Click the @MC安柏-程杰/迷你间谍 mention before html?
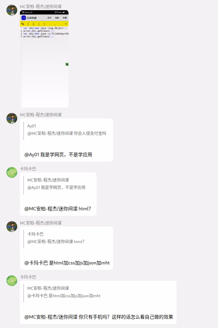The width and height of the screenshot is (218, 328). point(51,209)
